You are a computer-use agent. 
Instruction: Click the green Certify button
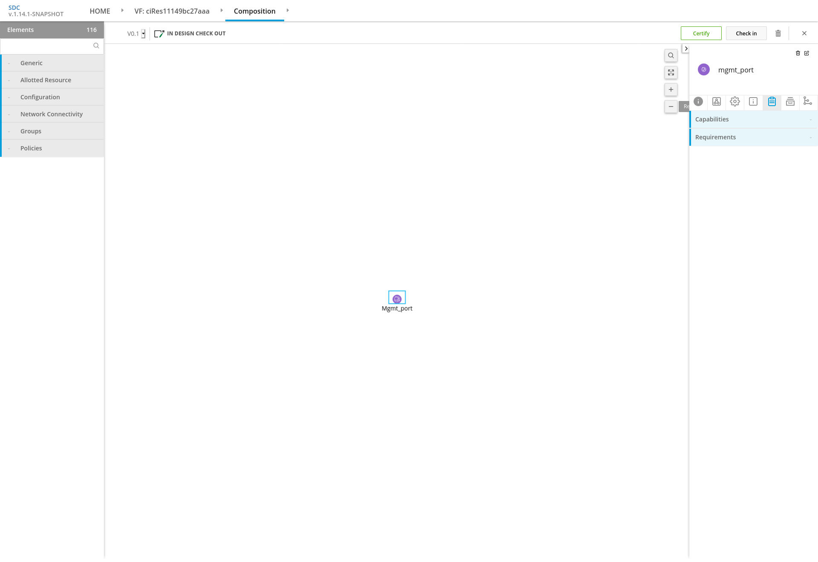701,33
